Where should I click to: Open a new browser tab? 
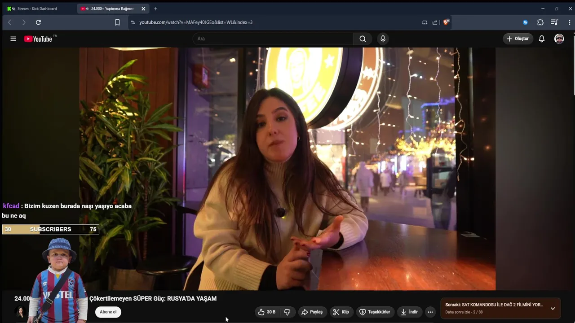pos(155,9)
